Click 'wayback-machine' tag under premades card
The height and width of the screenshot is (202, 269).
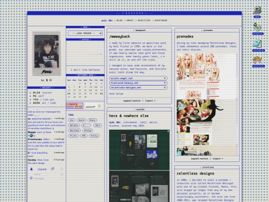tap(199, 159)
